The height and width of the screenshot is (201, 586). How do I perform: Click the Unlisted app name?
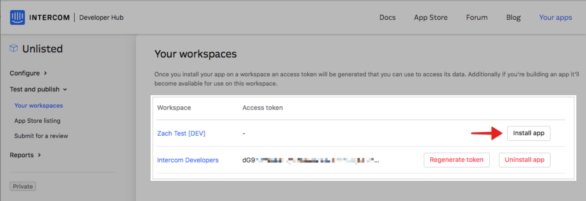pyautogui.click(x=42, y=49)
